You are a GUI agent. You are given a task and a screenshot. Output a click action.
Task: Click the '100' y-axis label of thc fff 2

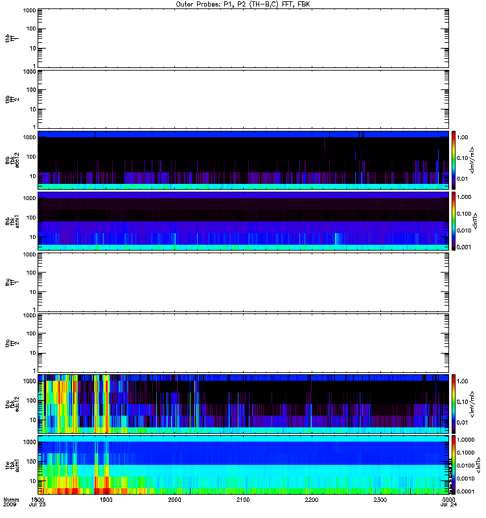coord(31,333)
